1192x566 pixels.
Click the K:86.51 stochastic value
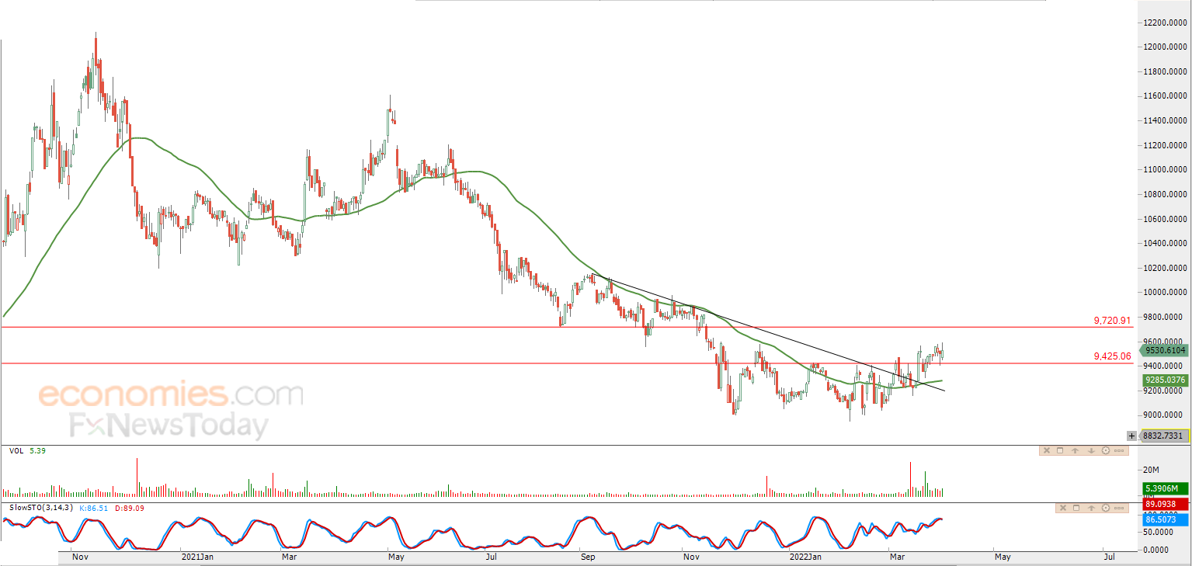96,508
